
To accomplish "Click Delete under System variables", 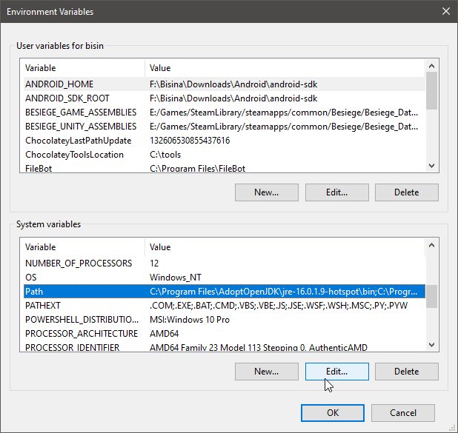I will pyautogui.click(x=406, y=372).
